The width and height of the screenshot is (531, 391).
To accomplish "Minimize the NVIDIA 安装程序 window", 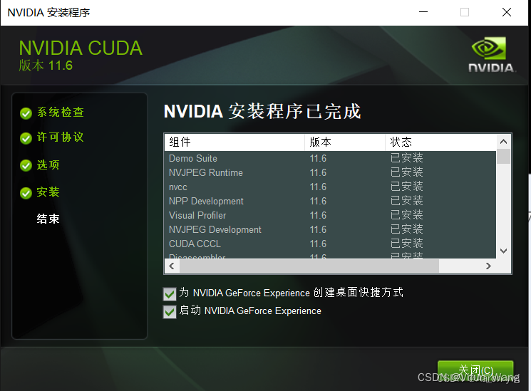I will tap(423, 12).
